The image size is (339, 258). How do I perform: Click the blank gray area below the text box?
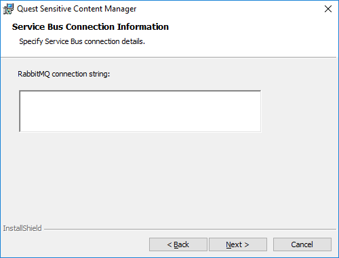tap(158, 176)
